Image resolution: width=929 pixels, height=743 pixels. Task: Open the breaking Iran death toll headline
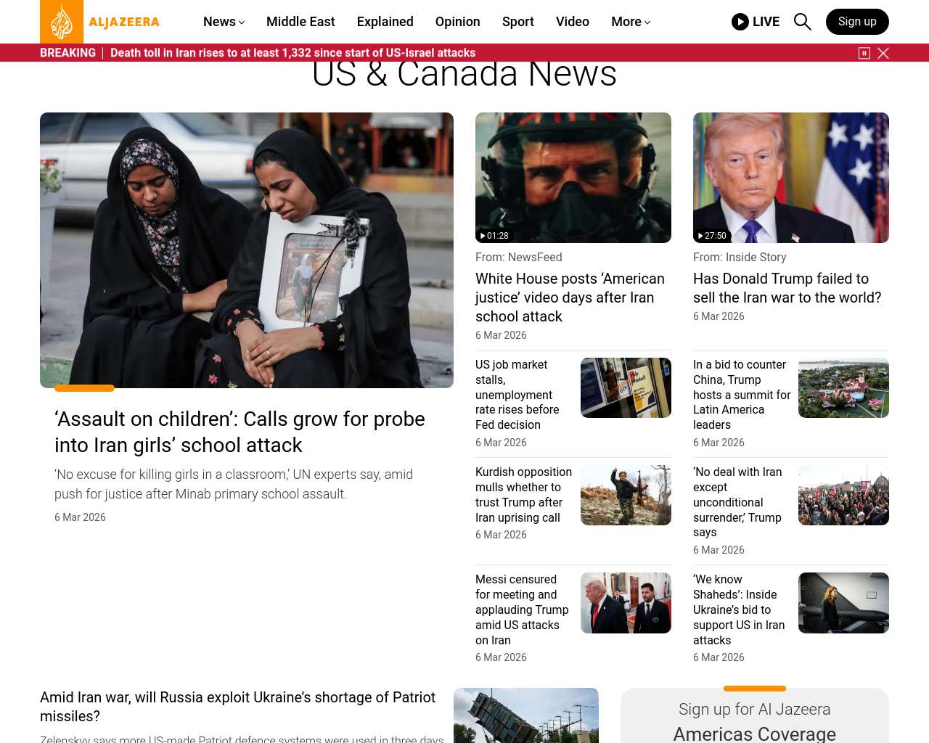pos(292,53)
